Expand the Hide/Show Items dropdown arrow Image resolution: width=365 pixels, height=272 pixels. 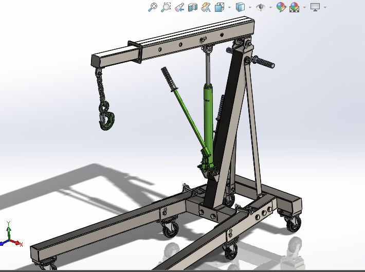point(270,7)
